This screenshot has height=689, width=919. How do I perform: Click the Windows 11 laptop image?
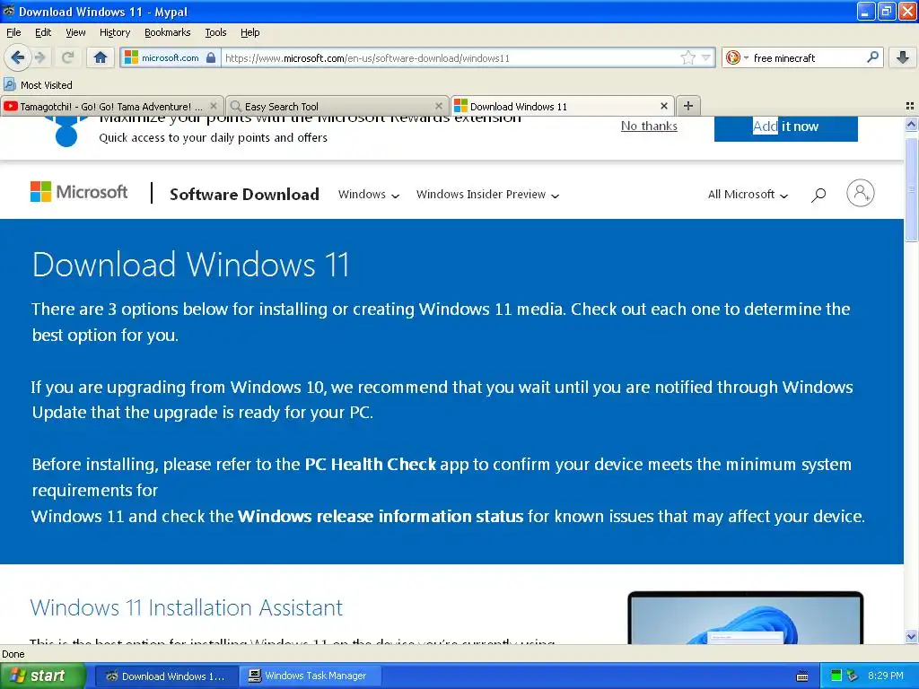745,617
